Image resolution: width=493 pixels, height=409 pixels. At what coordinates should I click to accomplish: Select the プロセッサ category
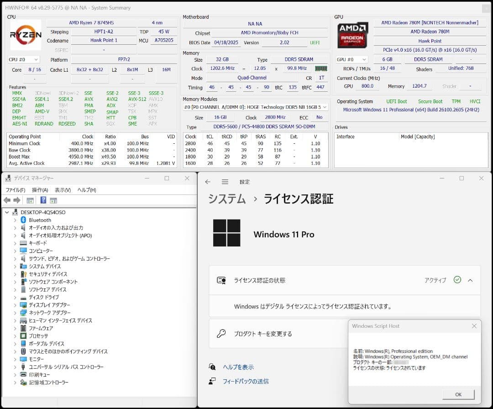click(x=38, y=336)
